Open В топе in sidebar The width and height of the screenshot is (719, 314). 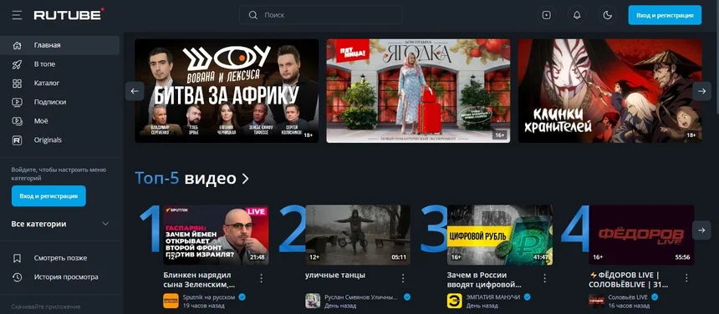pyautogui.click(x=59, y=64)
